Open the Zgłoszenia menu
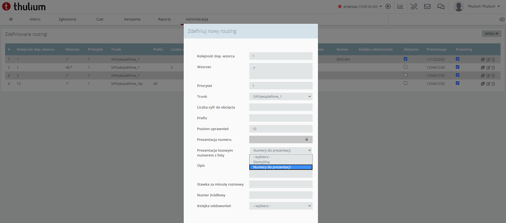Image resolution: width=506 pixels, height=223 pixels. (67, 19)
